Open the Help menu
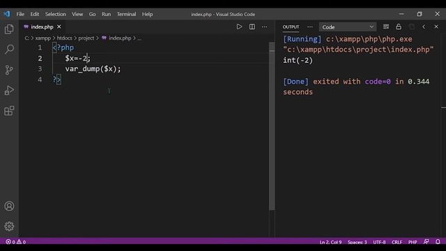Screen dimensions: 446x251 (147, 14)
